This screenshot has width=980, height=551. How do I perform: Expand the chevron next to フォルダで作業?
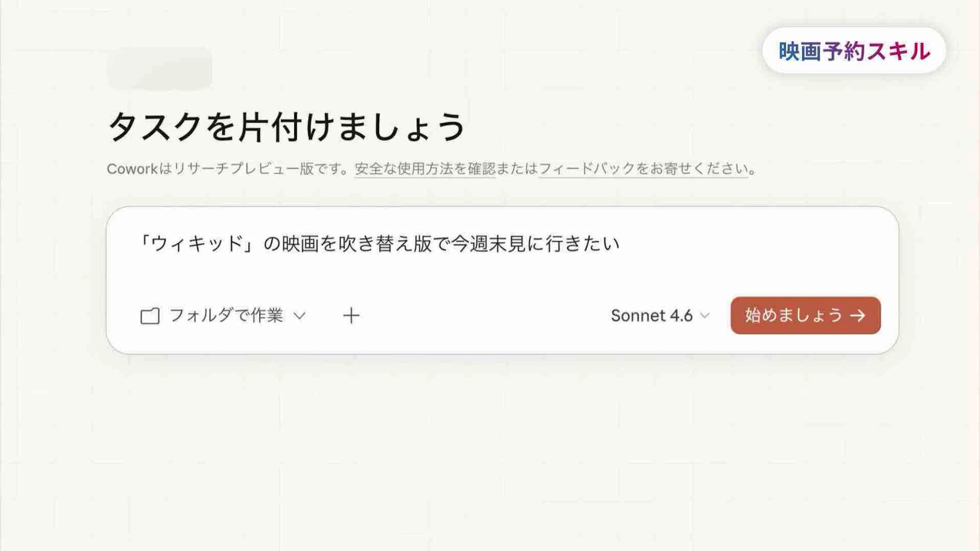coord(299,316)
